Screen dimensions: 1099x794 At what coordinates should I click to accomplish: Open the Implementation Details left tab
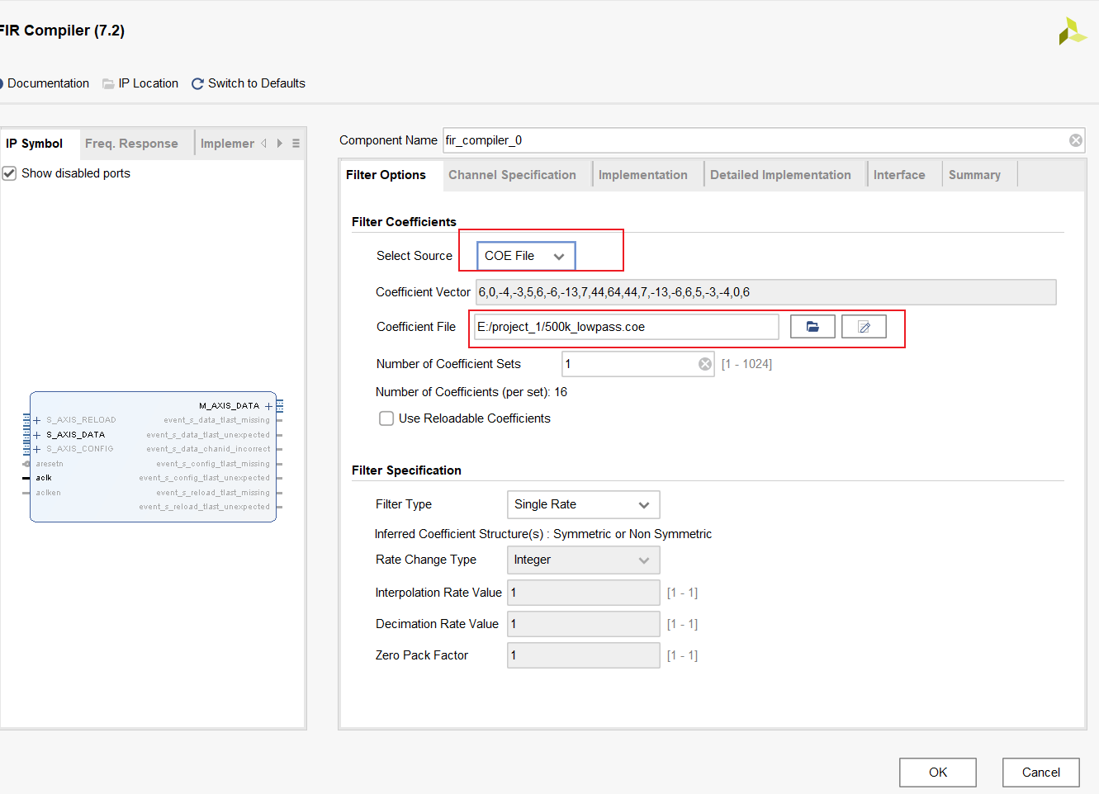point(227,144)
